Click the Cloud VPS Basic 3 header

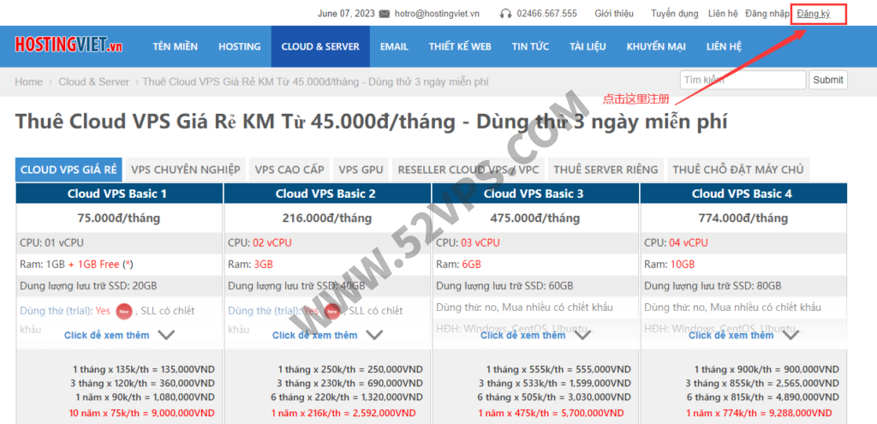pyautogui.click(x=534, y=194)
